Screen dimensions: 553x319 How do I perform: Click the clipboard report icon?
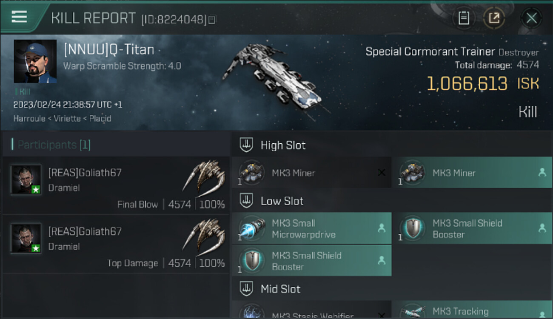click(x=464, y=18)
